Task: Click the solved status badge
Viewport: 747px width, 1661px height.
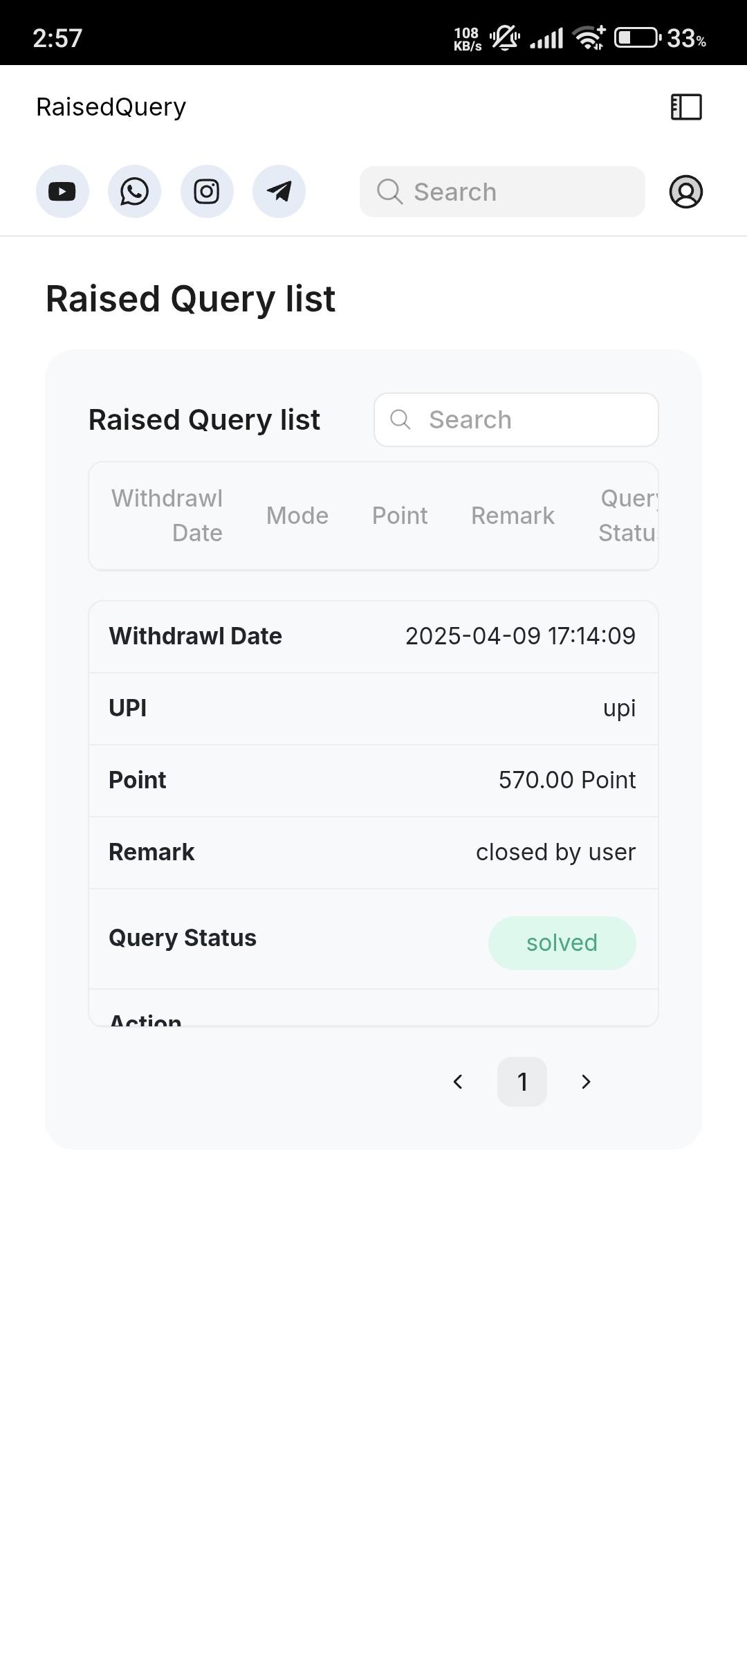Action: tap(562, 943)
